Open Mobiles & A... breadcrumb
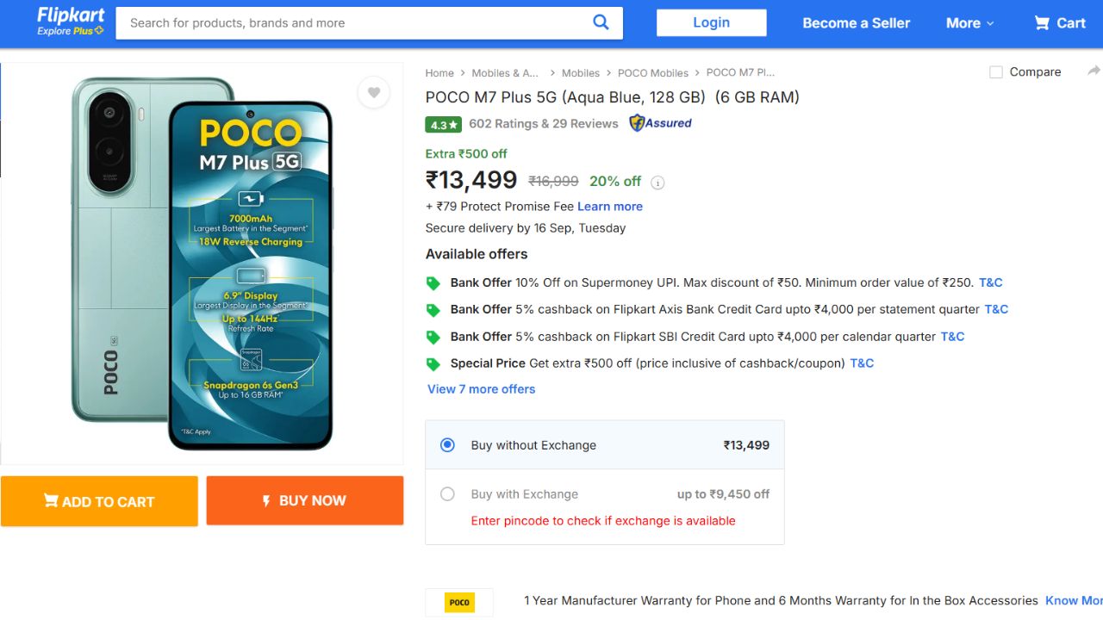The width and height of the screenshot is (1103, 620). pos(505,73)
